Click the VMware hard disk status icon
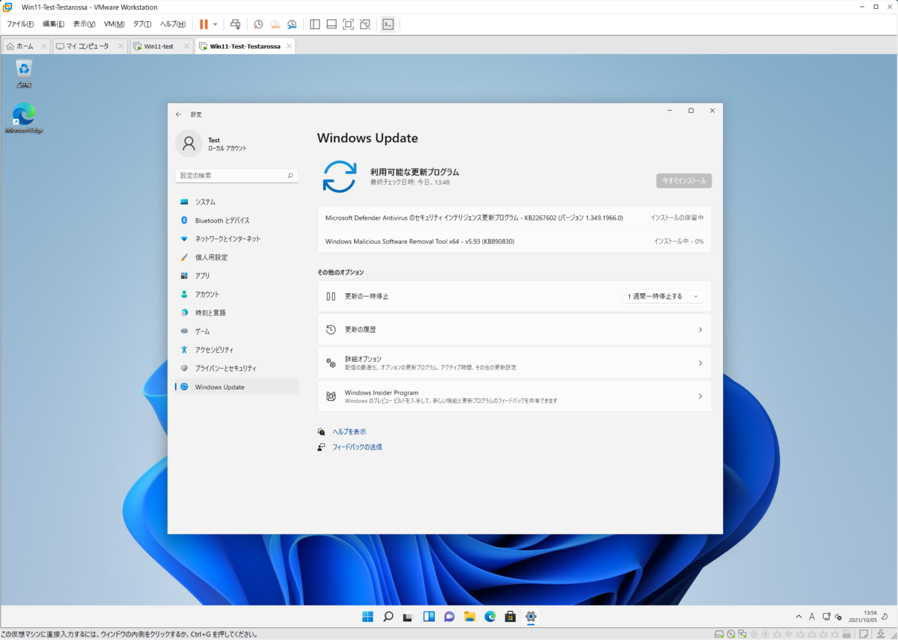Viewport: 898px width, 640px height. point(719,634)
